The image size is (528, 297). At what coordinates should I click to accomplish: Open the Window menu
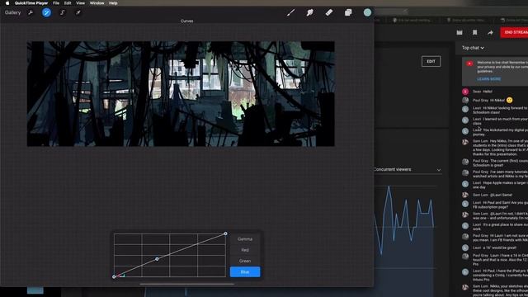[97, 3]
